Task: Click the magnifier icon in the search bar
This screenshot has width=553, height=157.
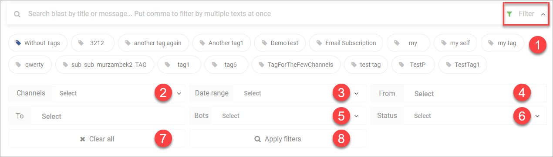Action: (x=17, y=14)
